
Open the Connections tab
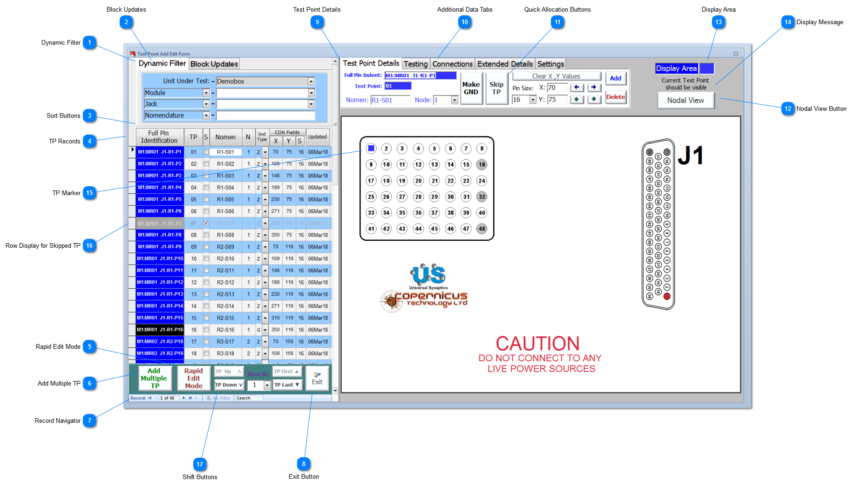point(452,64)
